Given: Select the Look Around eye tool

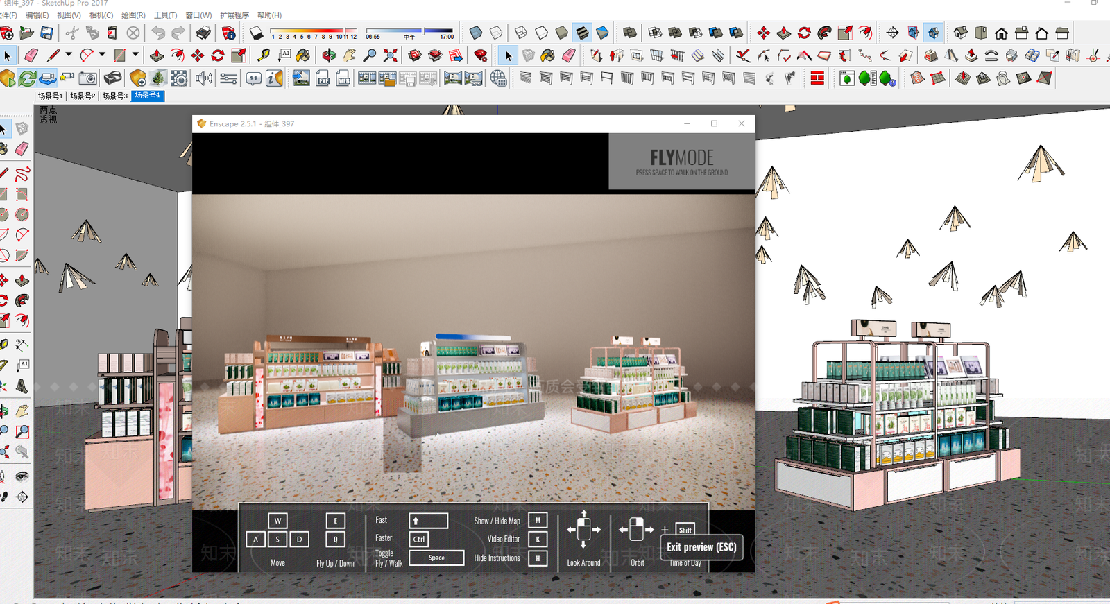Looking at the screenshot, I should click(x=22, y=476).
